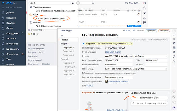Viewport: 177px width, 111px height.
Task: Click the settings gear icon
Action: 145,8
